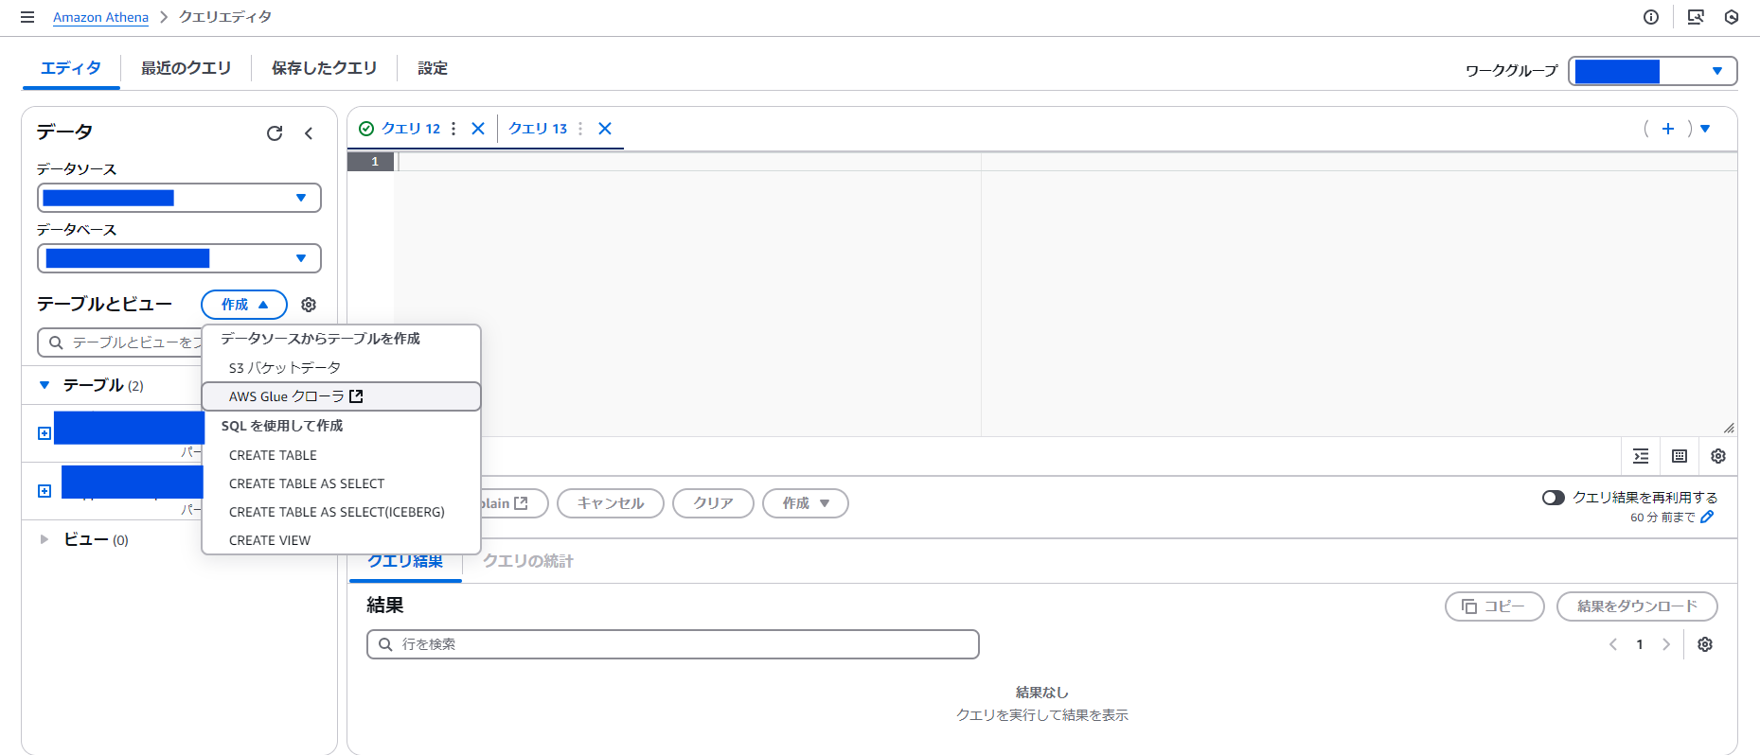Choose CREATE TABLE AS SELECT menu item
The image size is (1760, 755).
(x=342, y=483)
